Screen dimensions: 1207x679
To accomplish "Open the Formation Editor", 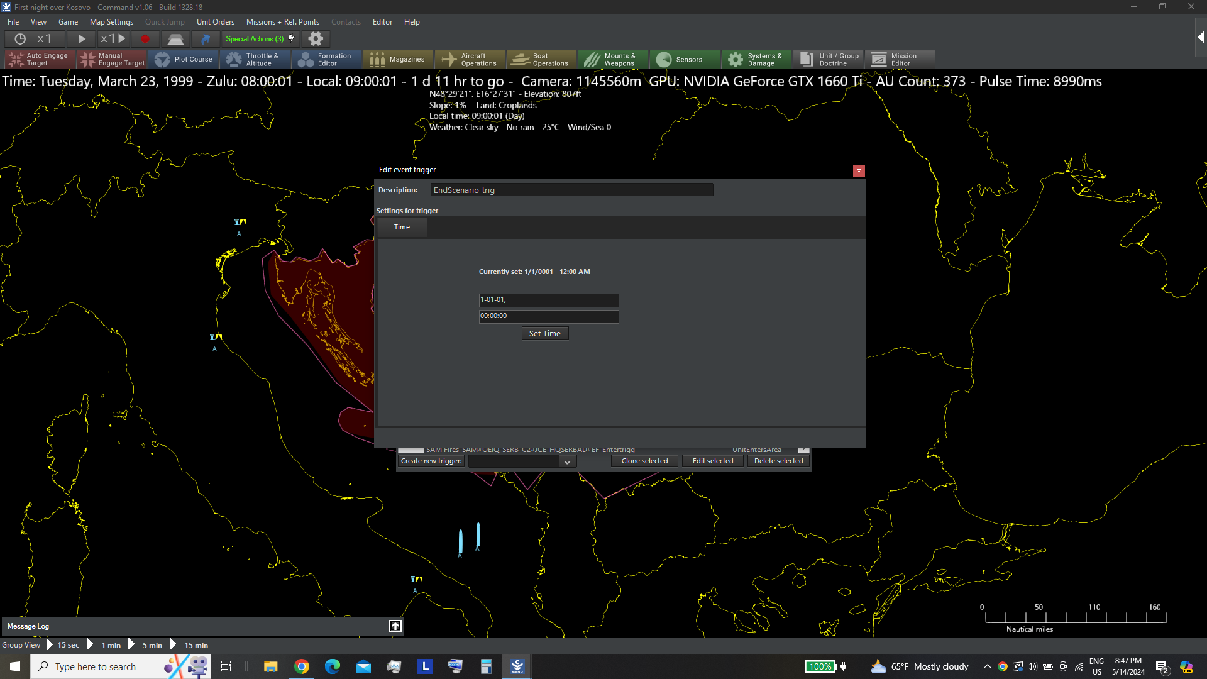I will (327, 60).
